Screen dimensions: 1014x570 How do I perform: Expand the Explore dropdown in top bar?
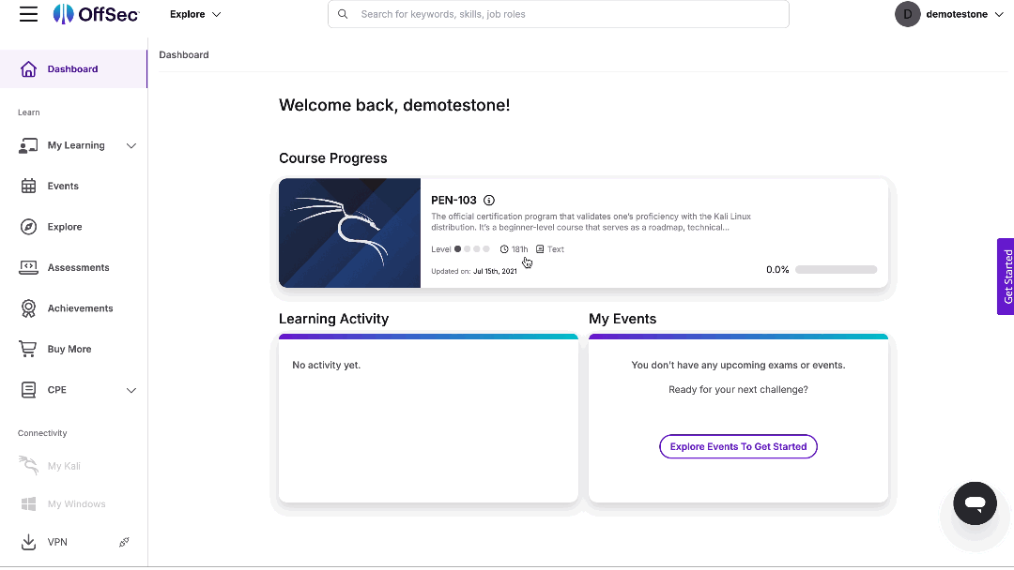[194, 14]
